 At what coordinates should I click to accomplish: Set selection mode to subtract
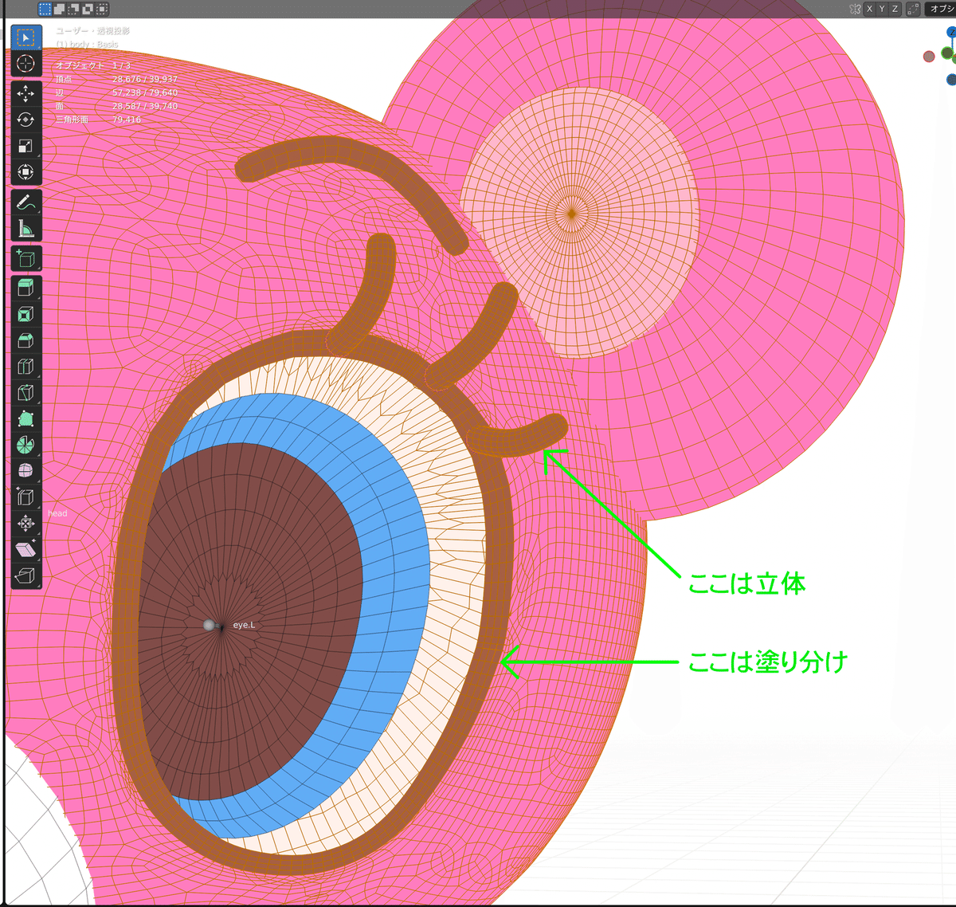73,9
